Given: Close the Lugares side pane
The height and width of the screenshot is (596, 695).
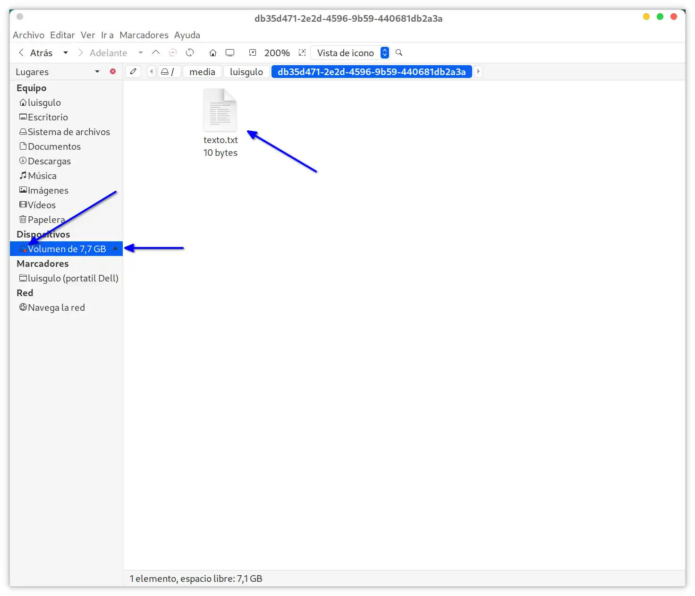Looking at the screenshot, I should tap(113, 71).
